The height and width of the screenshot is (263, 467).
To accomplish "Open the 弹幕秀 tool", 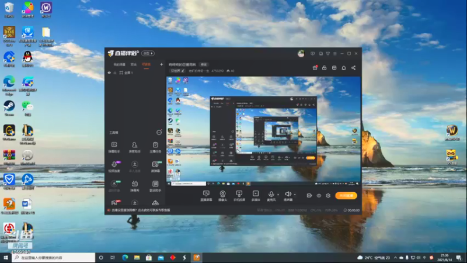I will 135,186.
